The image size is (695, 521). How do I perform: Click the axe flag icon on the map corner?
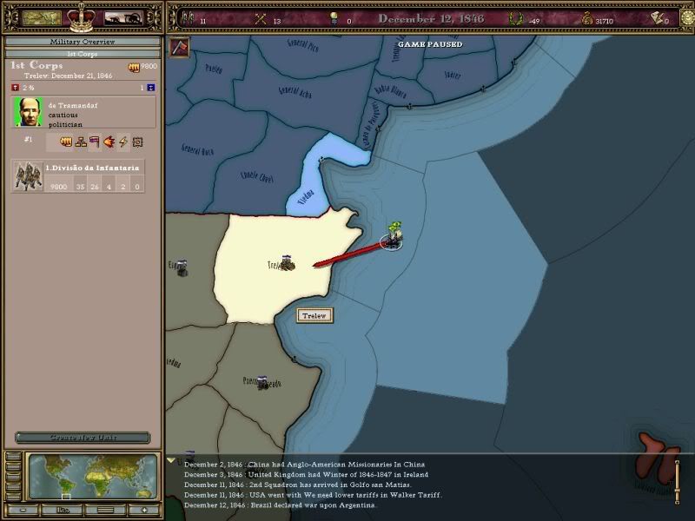click(179, 47)
